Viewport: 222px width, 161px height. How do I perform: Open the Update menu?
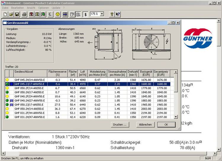(x=56, y=8)
